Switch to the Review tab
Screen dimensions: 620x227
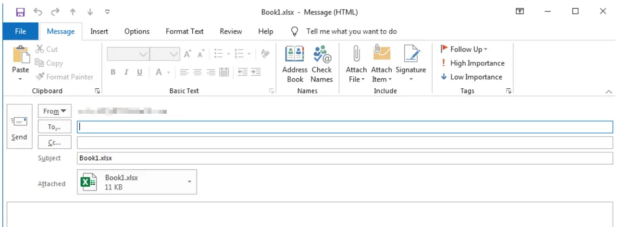pos(231,31)
